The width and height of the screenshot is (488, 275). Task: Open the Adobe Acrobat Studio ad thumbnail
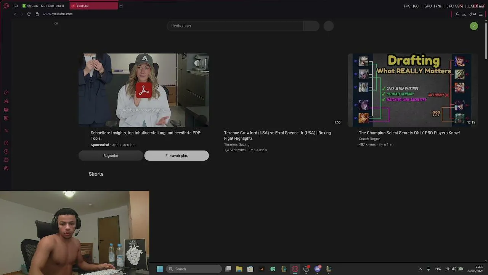click(144, 90)
